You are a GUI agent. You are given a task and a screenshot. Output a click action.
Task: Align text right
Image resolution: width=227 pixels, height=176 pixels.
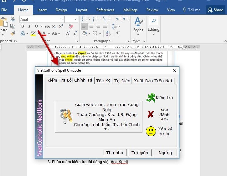pos(98,26)
